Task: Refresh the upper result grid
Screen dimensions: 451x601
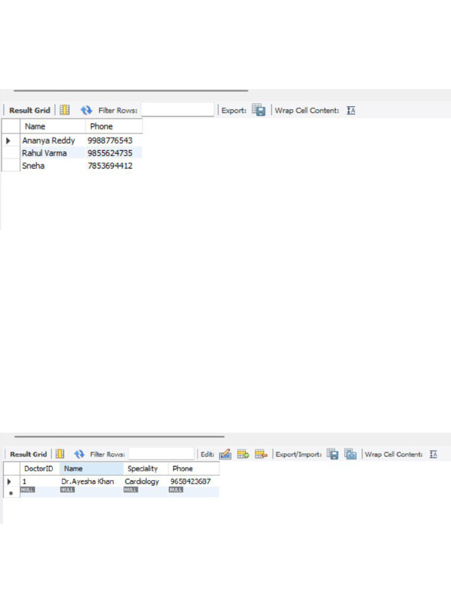Action: 86,110
